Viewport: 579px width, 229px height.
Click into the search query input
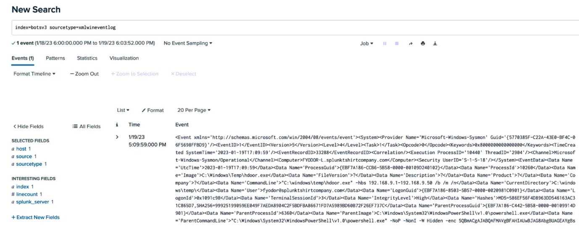pyautogui.click(x=294, y=27)
